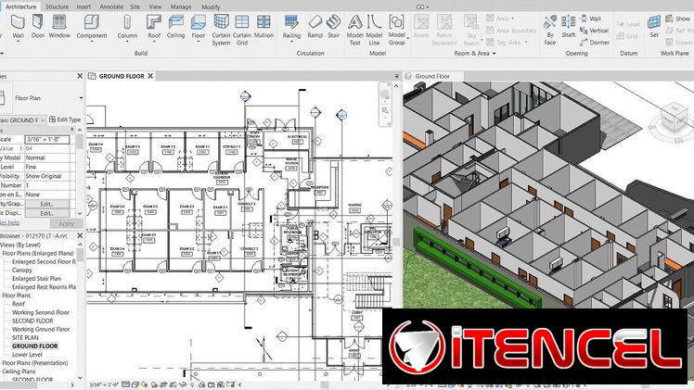Open the Working Second Floor plan
694x390 pixels.
coord(40,312)
